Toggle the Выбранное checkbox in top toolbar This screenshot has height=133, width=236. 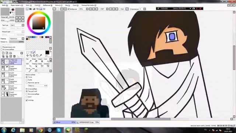[x=69, y=9]
